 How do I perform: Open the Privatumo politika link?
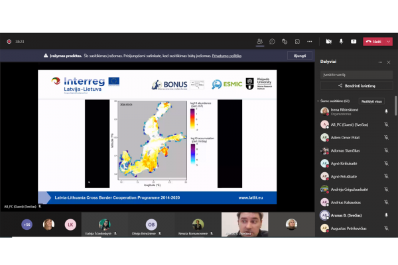pyautogui.click(x=227, y=56)
